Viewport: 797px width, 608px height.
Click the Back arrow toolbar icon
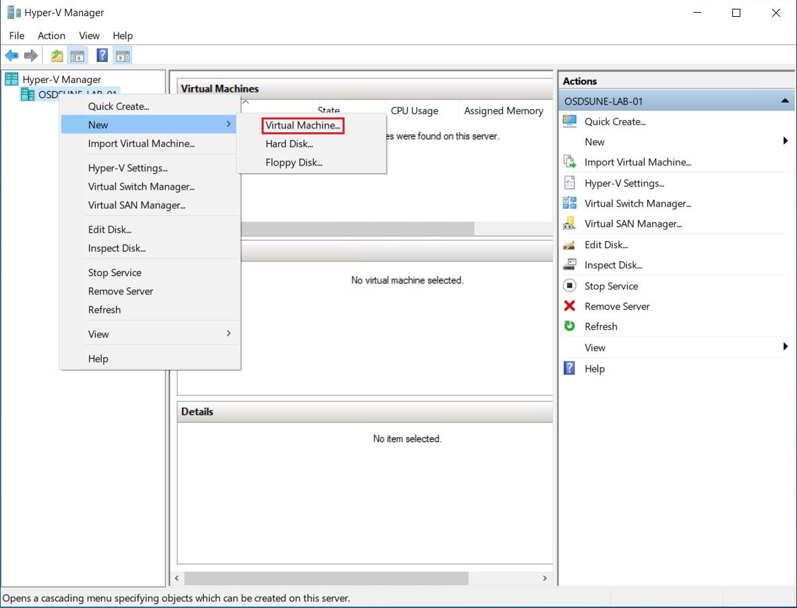(x=11, y=56)
